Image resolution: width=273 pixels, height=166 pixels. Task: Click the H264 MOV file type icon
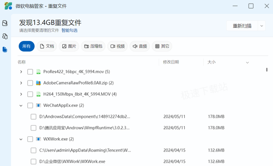click(x=38, y=94)
